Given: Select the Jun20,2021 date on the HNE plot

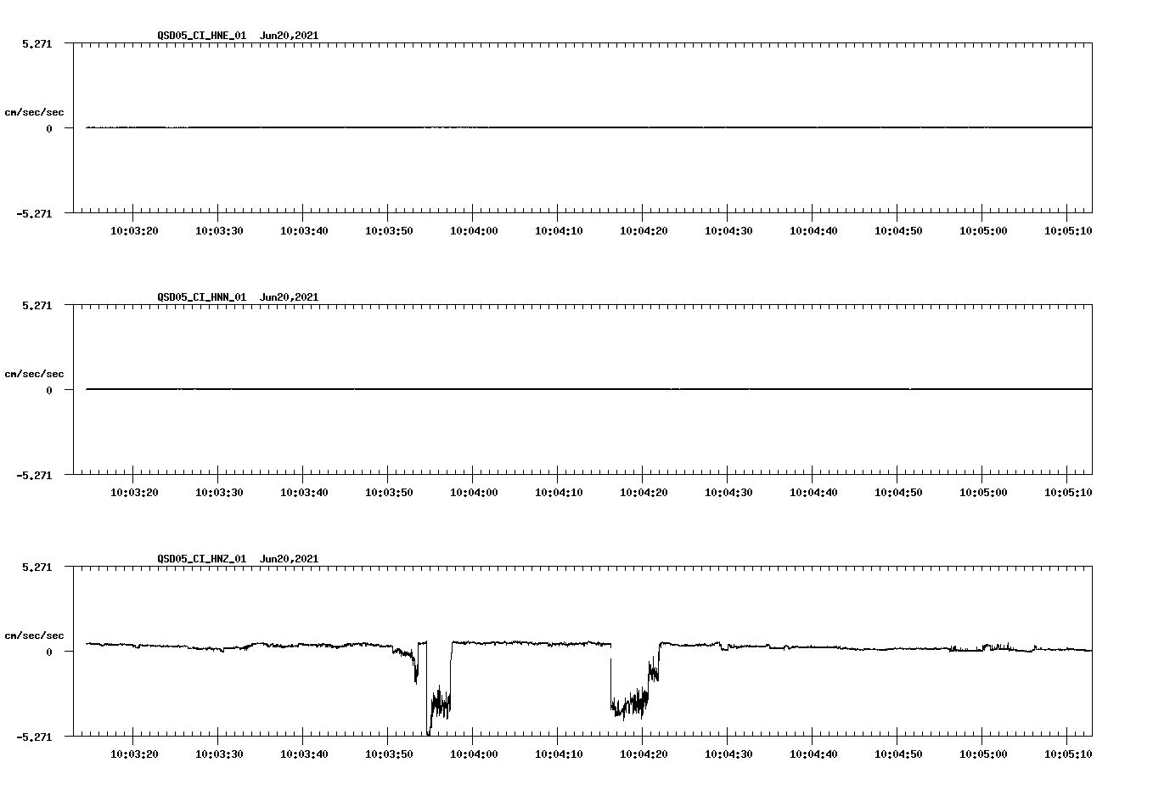Looking at the screenshot, I should (290, 36).
